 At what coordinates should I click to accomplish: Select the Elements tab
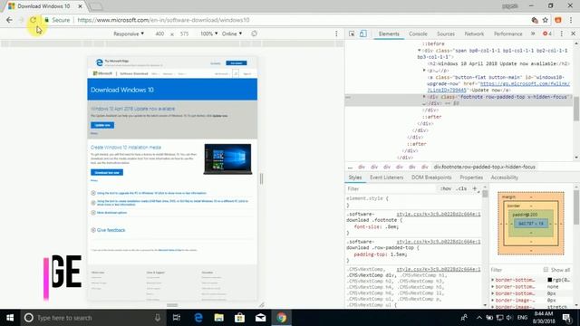[x=389, y=34]
